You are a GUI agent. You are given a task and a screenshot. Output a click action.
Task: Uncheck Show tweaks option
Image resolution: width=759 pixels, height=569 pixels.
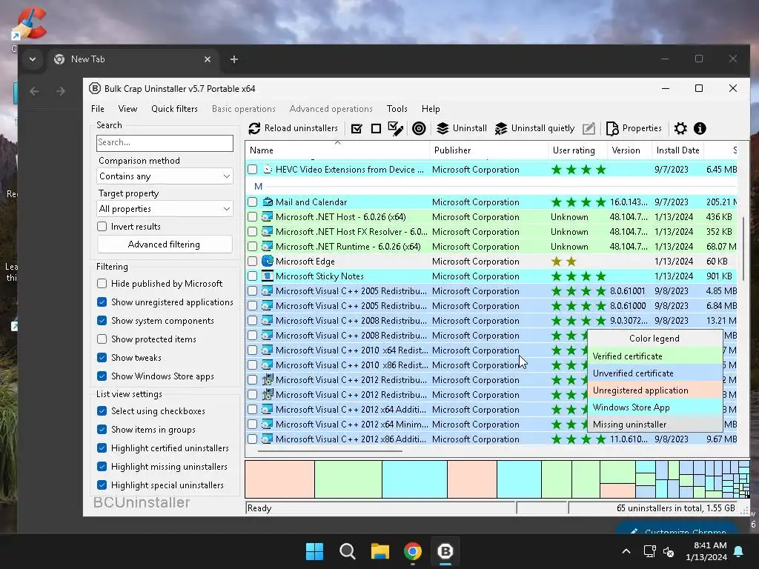[x=102, y=358]
